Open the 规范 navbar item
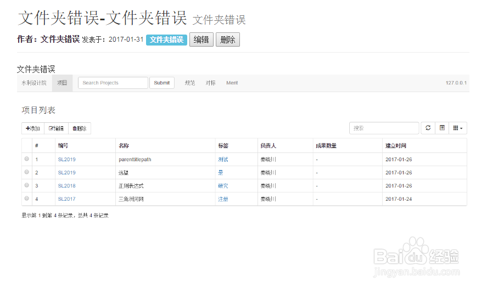 pos(190,83)
